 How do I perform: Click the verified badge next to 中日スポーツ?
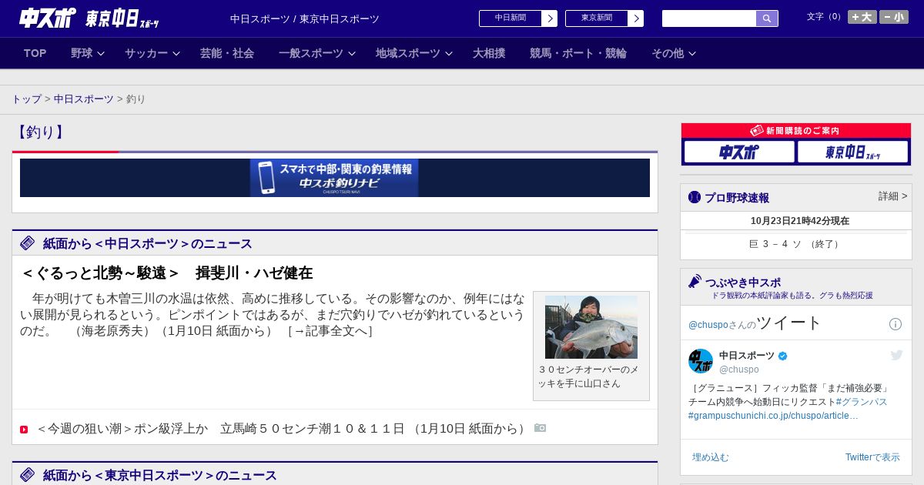coord(783,356)
